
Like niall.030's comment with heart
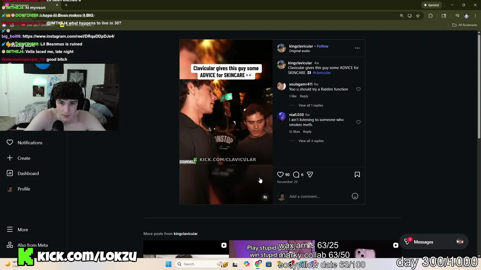[x=358, y=122]
